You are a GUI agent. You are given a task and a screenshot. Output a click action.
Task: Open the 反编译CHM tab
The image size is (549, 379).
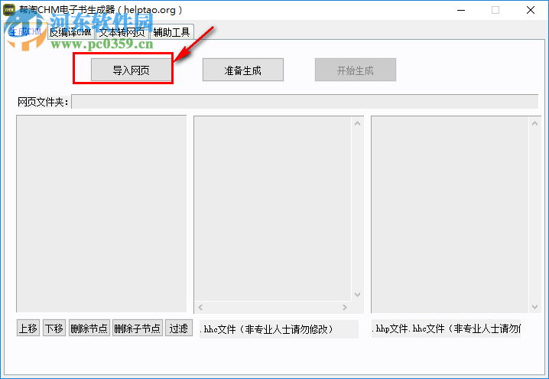click(x=70, y=32)
